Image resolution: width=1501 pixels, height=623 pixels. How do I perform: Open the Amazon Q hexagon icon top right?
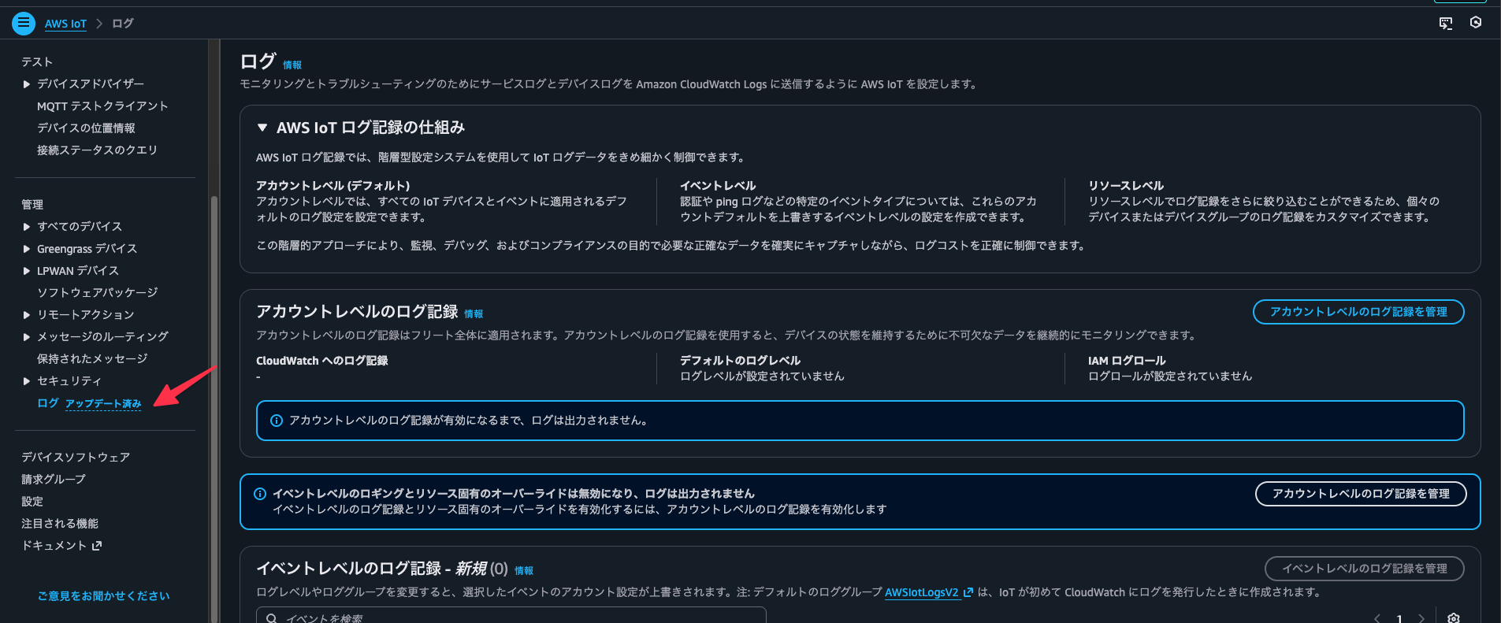pos(1477,23)
